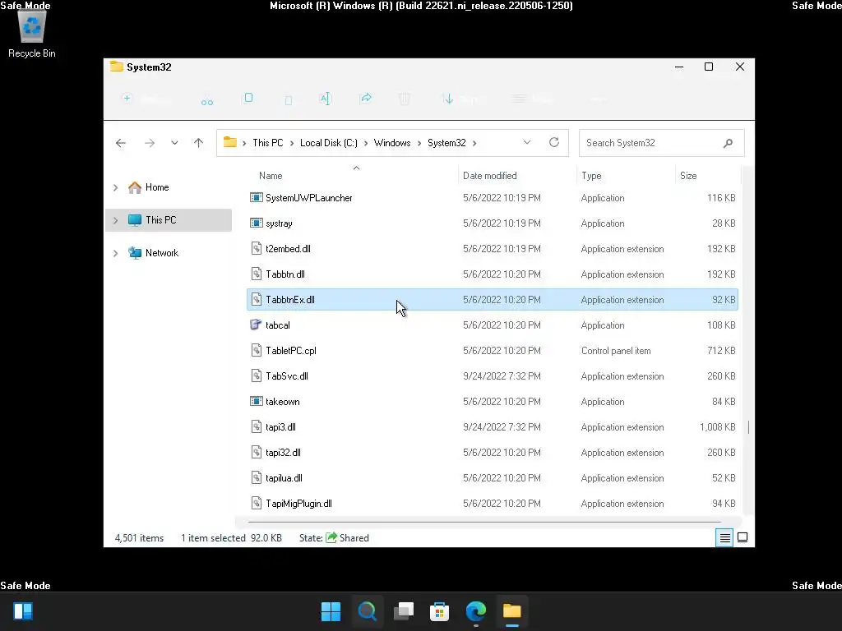Click the horizontal scrollbar in file list
This screenshot has height=631, width=842.
click(484, 521)
